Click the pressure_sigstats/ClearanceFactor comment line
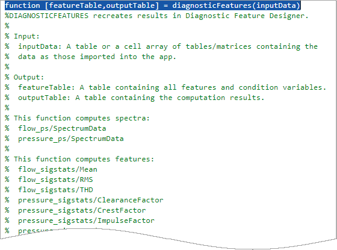The height and width of the screenshot is (250, 337). pos(84,200)
